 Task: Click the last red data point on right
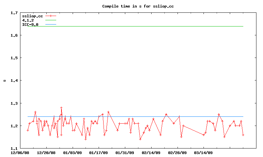[243, 135]
